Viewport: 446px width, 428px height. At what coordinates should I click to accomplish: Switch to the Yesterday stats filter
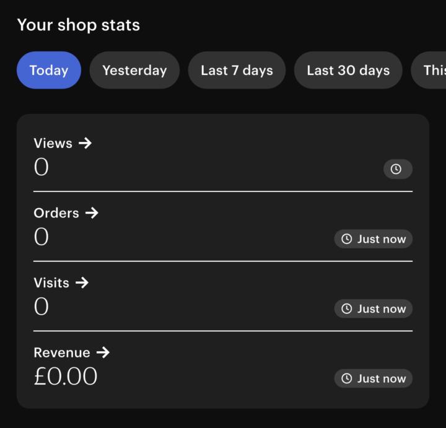pyautogui.click(x=134, y=70)
